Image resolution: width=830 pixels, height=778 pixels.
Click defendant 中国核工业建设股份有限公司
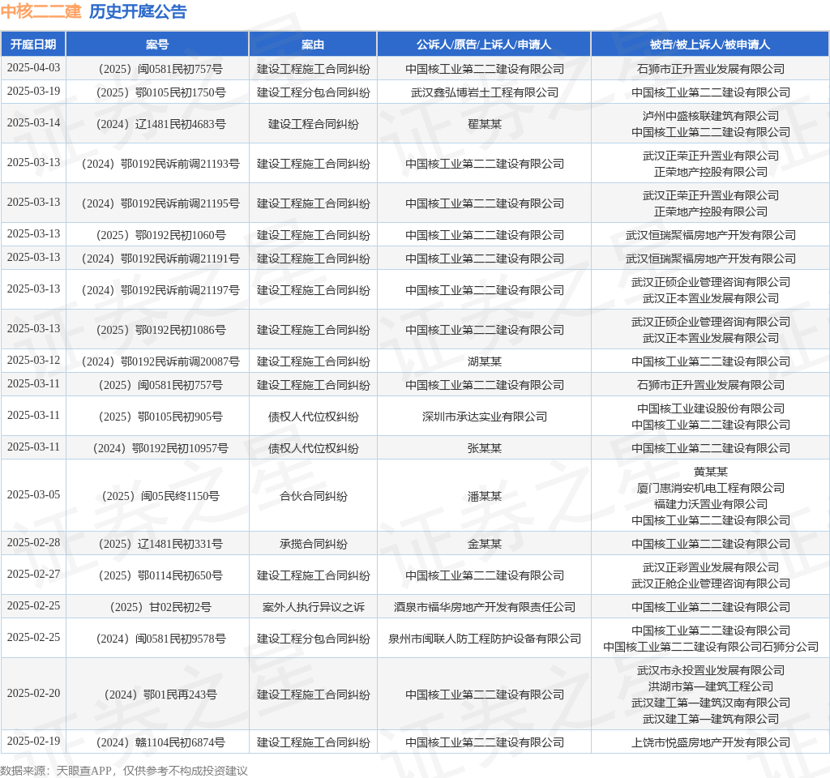pos(710,408)
